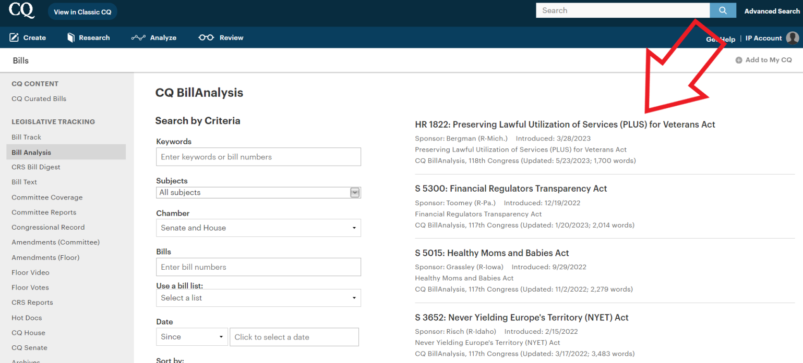Open S 5015 Healthy Moms and Babies Act
The height and width of the screenshot is (363, 803).
click(492, 253)
